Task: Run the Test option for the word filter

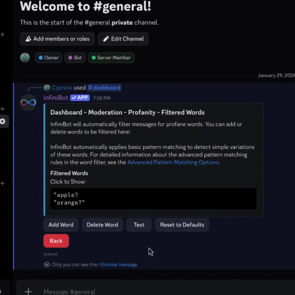Action: 139,225
